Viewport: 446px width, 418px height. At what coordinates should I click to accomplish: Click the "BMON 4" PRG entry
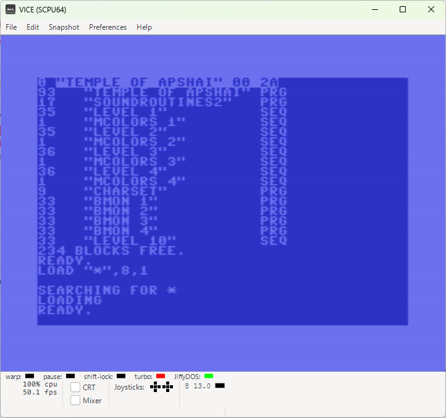click(162, 231)
